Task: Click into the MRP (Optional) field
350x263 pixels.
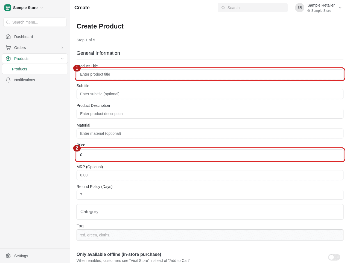Action: [x=210, y=175]
